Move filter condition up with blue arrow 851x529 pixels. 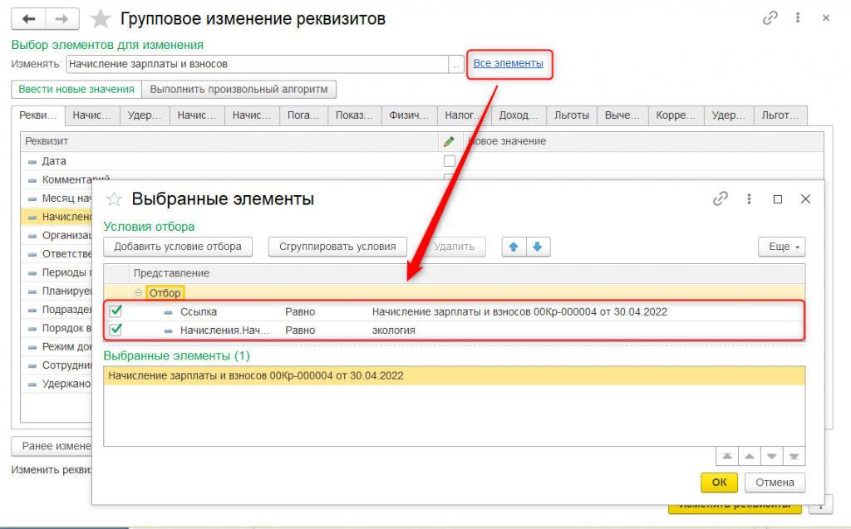514,247
